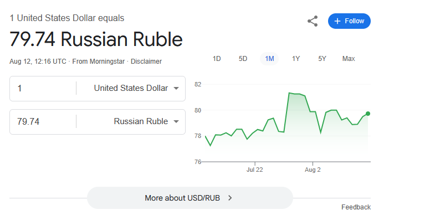Click the chevron arrow beside More about USD/RUB
The width and height of the screenshot is (440, 220).
(230, 198)
